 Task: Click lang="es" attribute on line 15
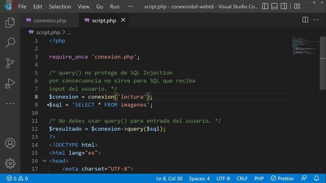coord(83,152)
